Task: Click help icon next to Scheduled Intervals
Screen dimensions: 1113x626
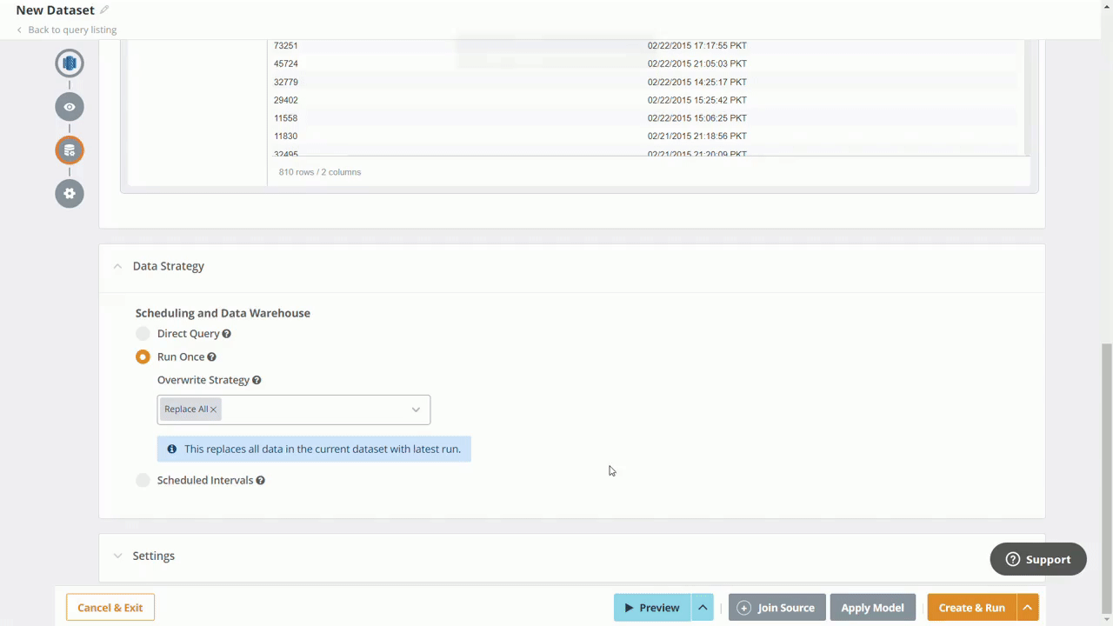Action: [260, 481]
